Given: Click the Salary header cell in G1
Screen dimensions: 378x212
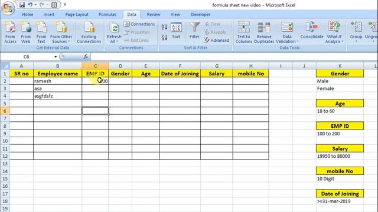Looking at the screenshot, I should click(x=217, y=74).
